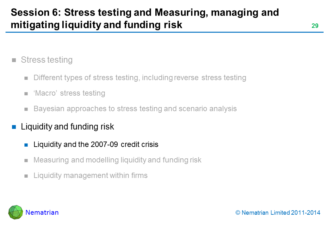Image resolution: width=329 pixels, height=228 pixels.
Task: Select the "Liquidity and funding risk" heading text
Action: point(67,127)
